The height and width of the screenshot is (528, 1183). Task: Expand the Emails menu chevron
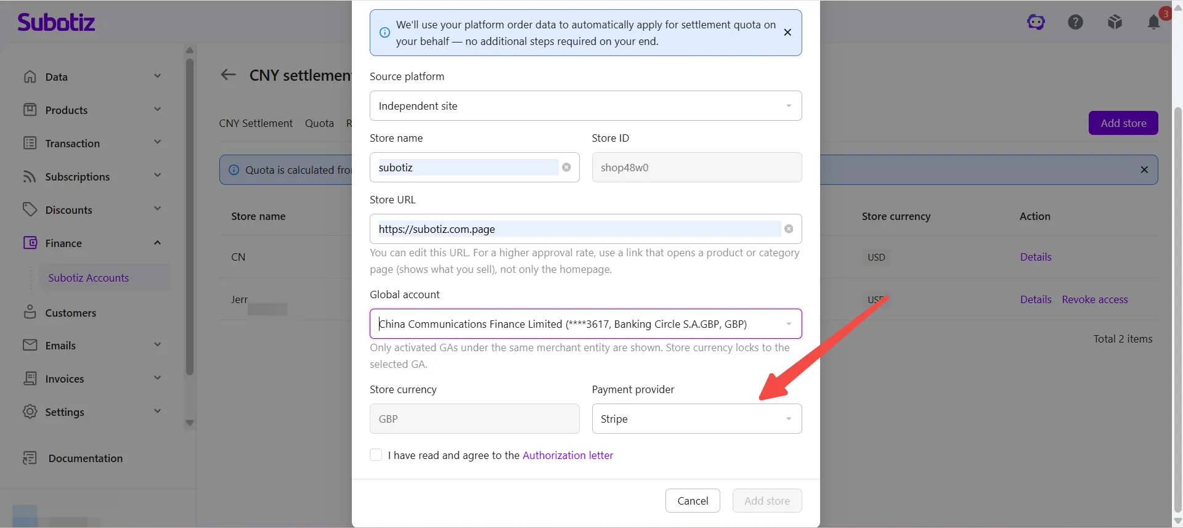[x=157, y=345]
